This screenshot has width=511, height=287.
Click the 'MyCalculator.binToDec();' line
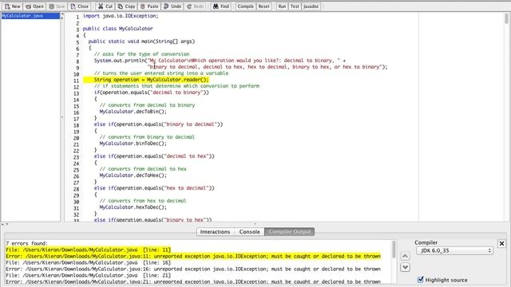(133, 143)
